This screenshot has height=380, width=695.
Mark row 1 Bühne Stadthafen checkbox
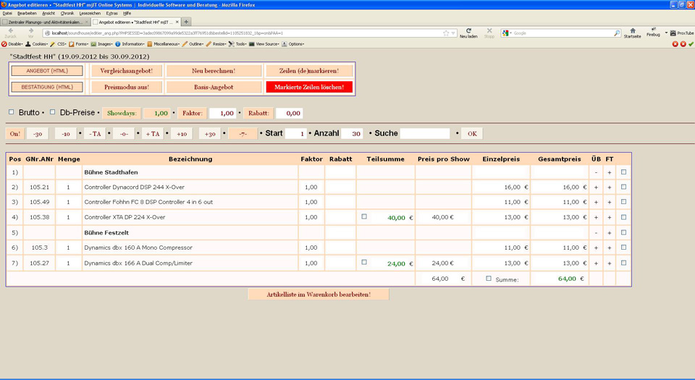tap(623, 172)
